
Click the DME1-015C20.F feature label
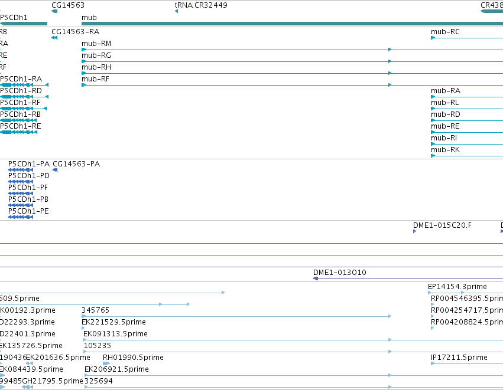[x=442, y=225]
